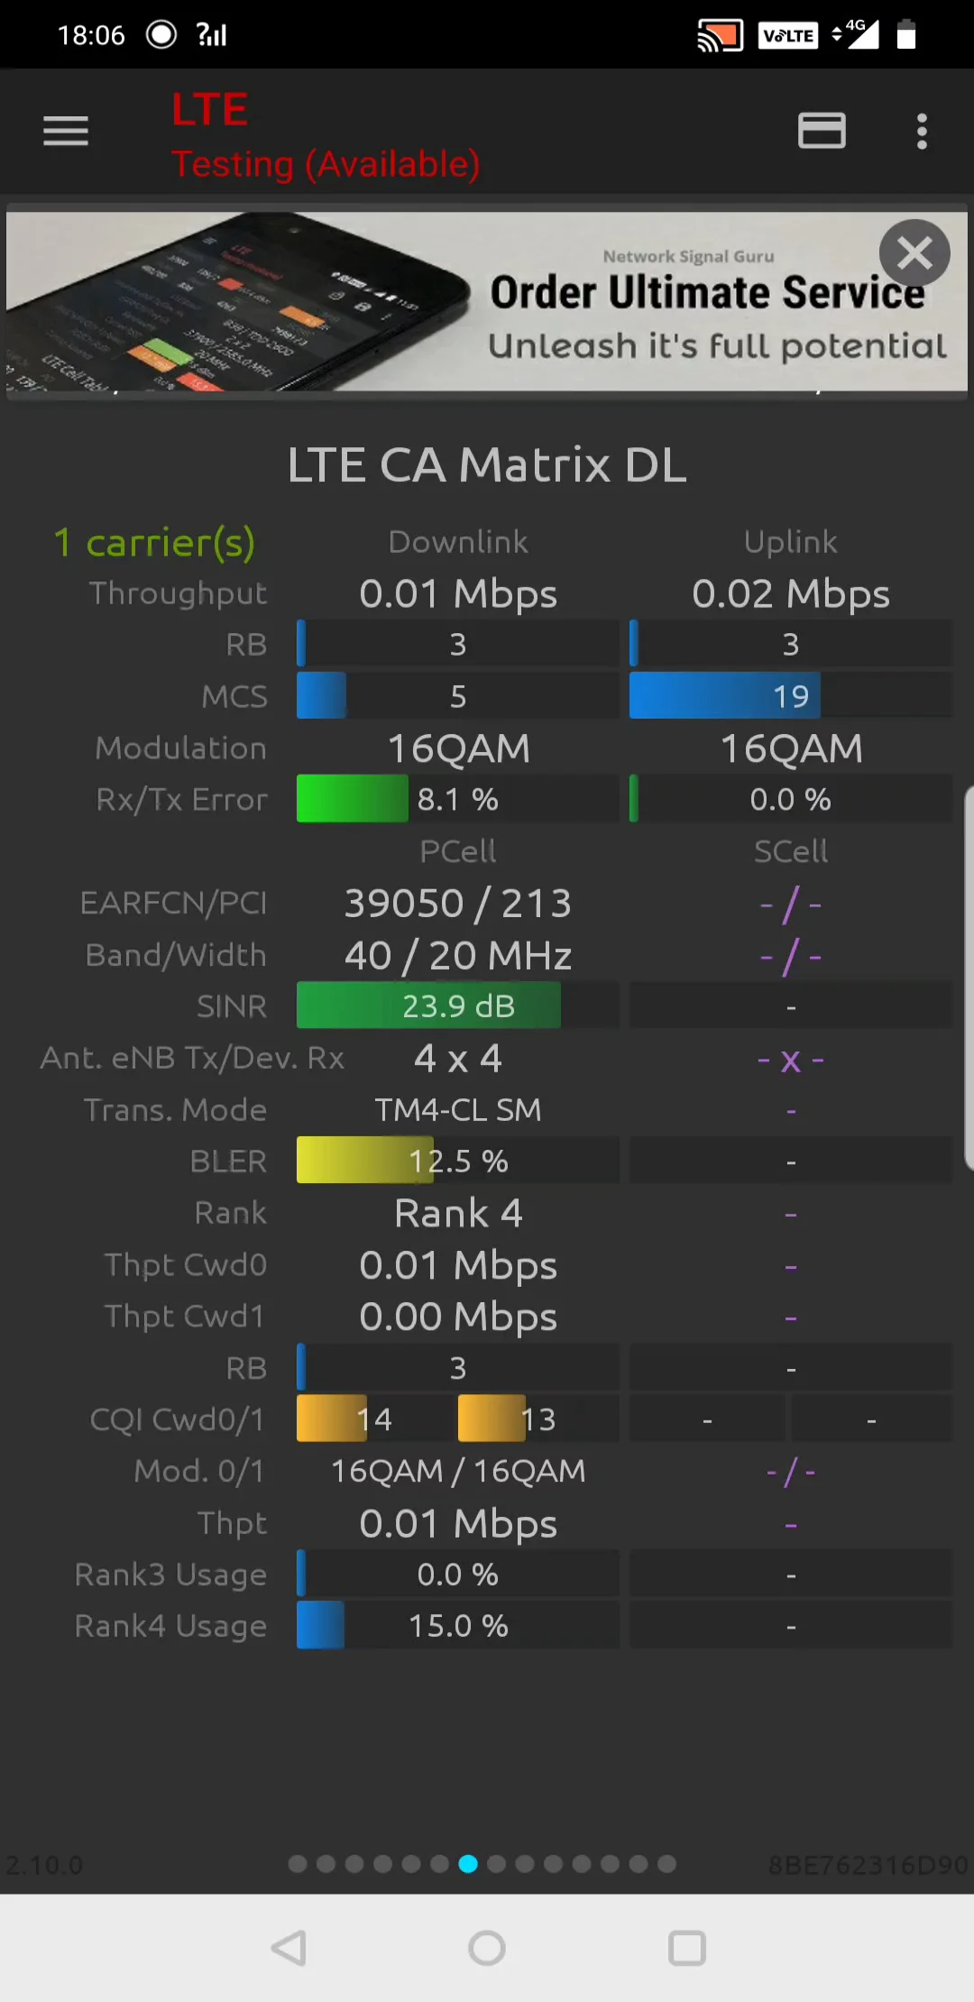Tap the SINR 23.9 dB bar
This screenshot has height=2002, width=974.
(x=457, y=1006)
